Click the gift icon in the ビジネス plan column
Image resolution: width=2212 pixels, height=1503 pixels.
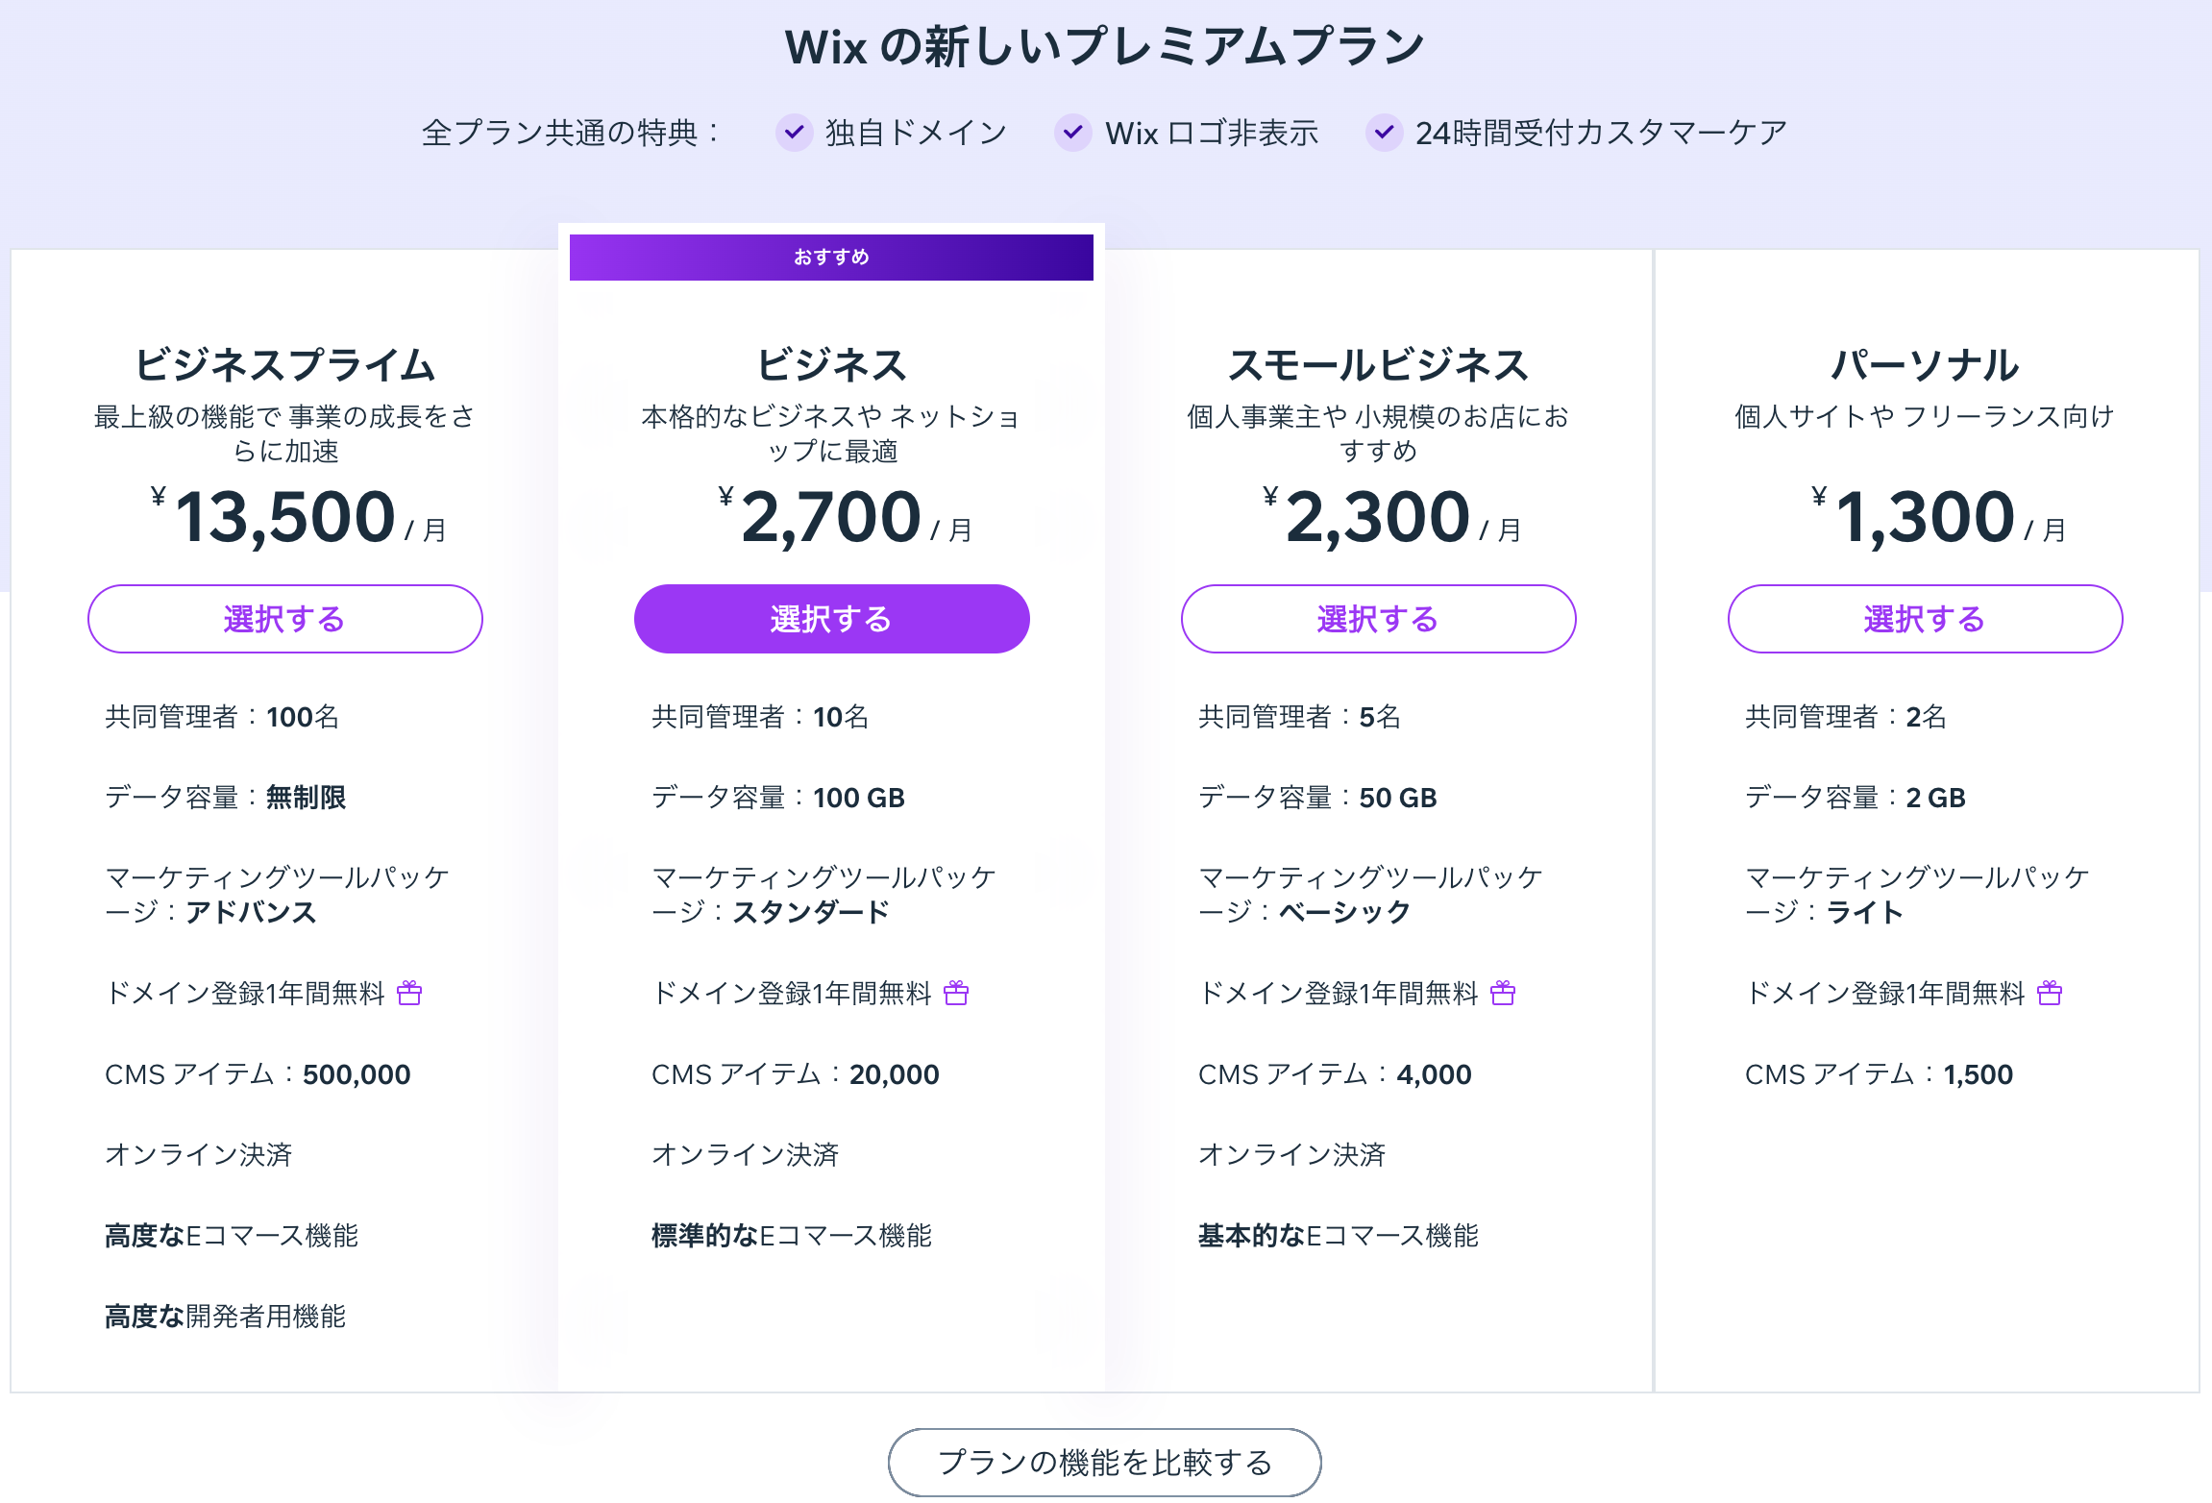point(957,993)
